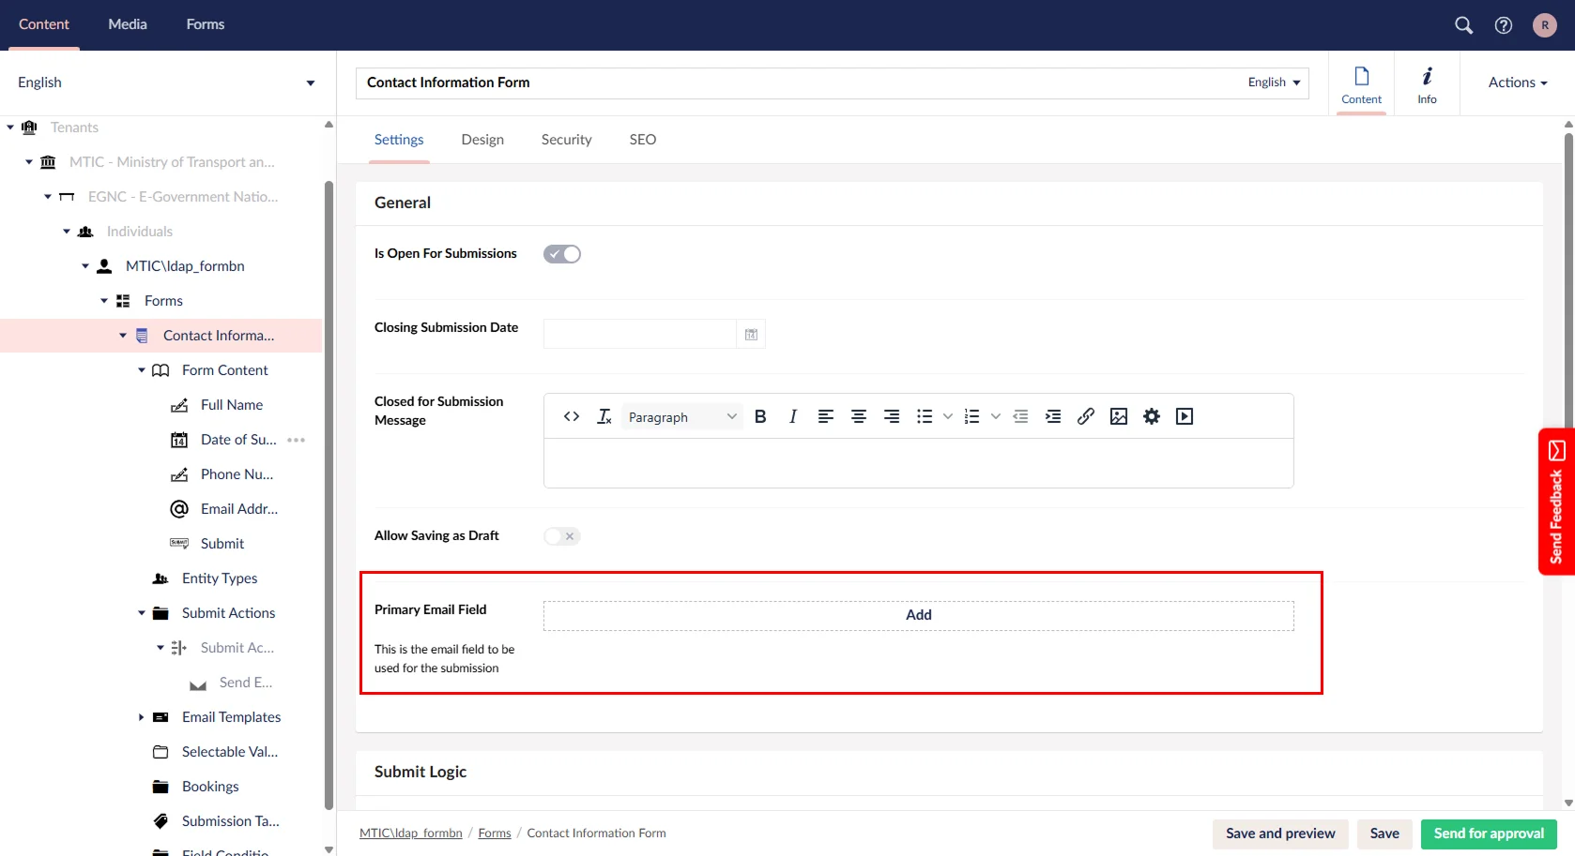The width and height of the screenshot is (1575, 856).
Task: Open the Actions dropdown menu
Action: coord(1517,83)
